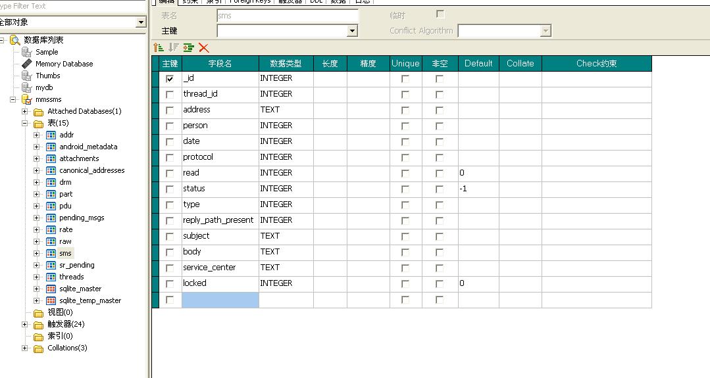The image size is (710, 378).
Task: Click the move field up icon
Action: [159, 47]
